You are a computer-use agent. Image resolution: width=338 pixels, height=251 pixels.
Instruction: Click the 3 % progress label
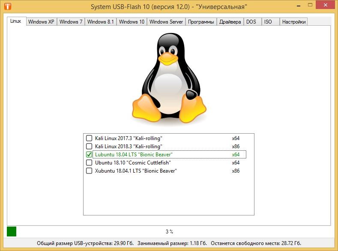(170, 232)
